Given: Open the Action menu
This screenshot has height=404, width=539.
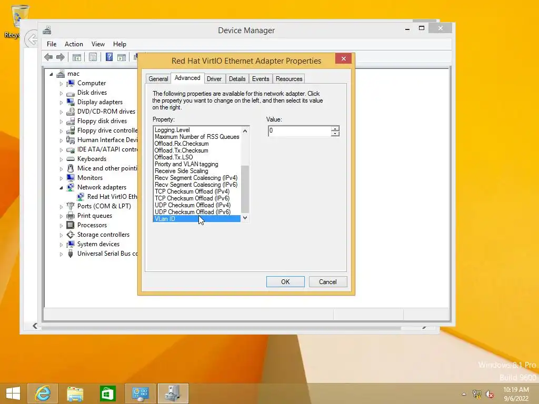Looking at the screenshot, I should coord(74,44).
